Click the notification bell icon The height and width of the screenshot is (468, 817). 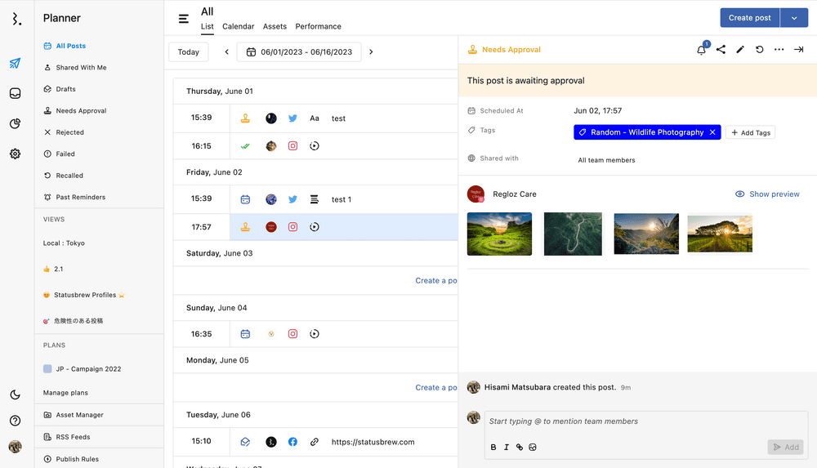(701, 50)
